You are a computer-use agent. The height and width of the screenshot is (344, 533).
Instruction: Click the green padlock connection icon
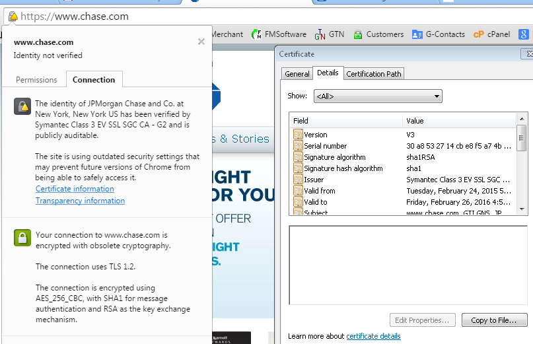22,238
